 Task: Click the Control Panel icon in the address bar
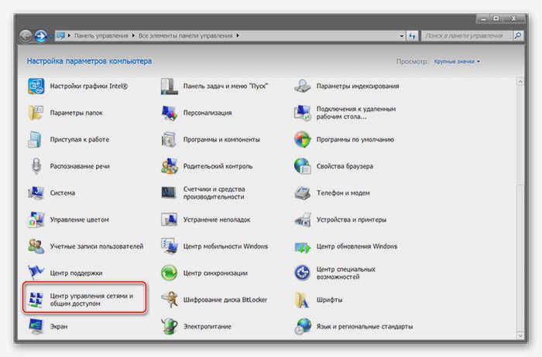click(x=61, y=36)
